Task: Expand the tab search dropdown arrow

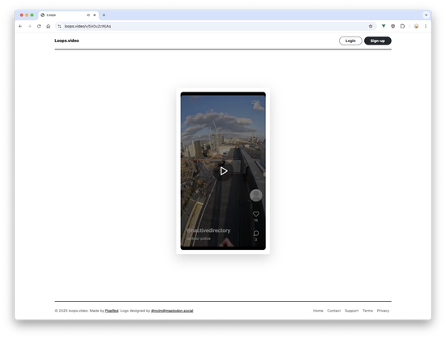Action: (x=426, y=15)
